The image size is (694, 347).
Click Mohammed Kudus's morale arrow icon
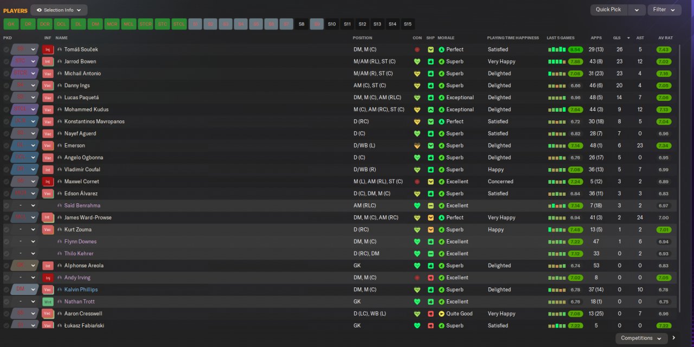pos(441,110)
